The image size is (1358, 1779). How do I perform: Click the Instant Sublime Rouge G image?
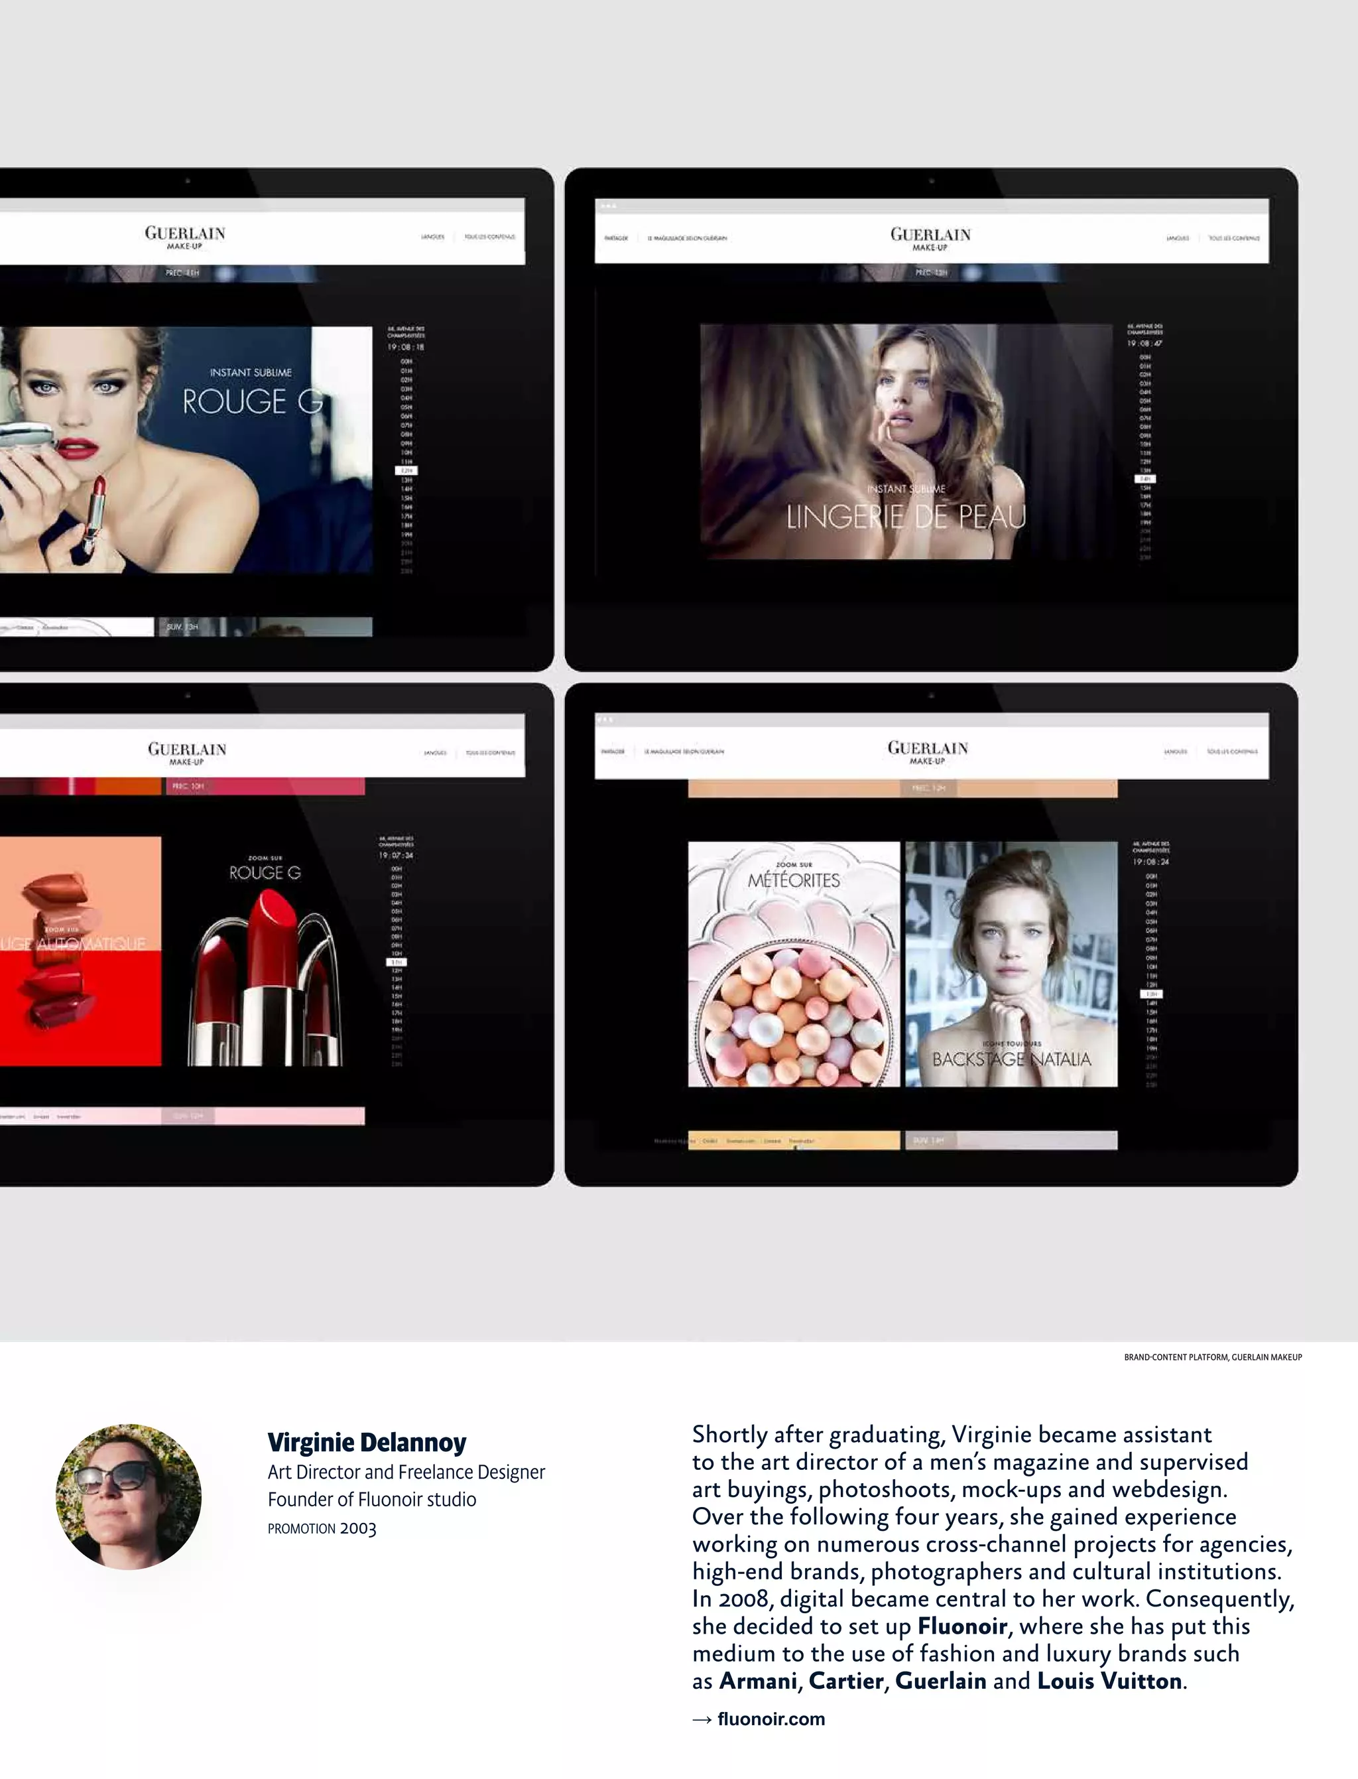click(x=186, y=450)
